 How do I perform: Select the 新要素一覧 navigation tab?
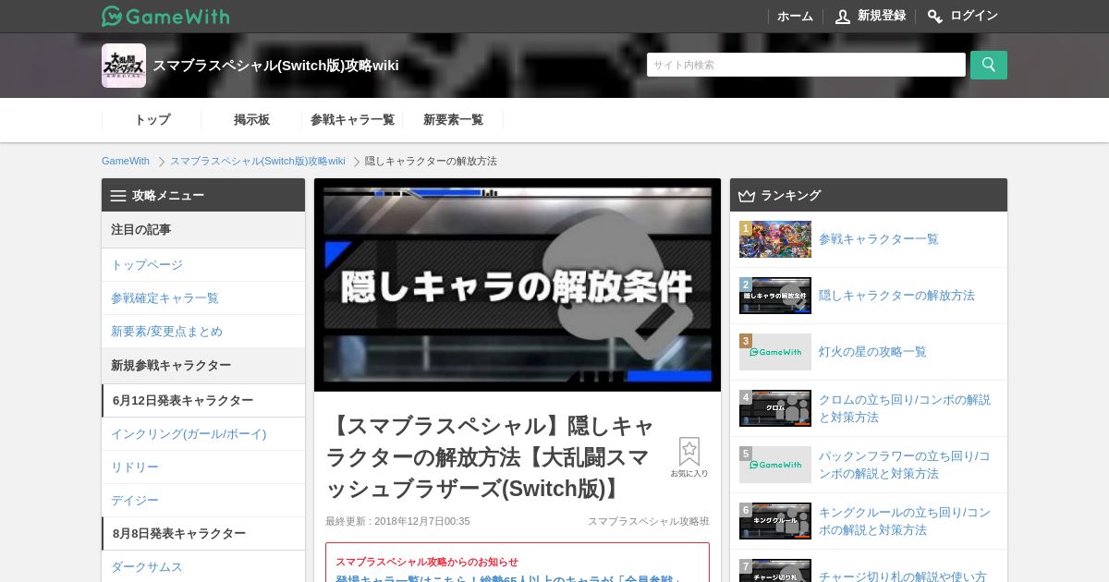453,120
